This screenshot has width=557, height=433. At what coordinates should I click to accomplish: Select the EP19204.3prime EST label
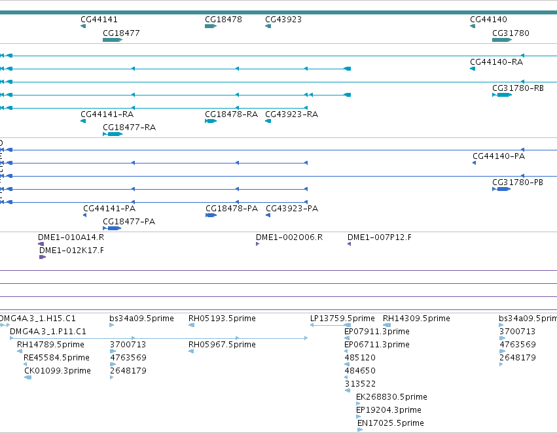pyautogui.click(x=389, y=410)
